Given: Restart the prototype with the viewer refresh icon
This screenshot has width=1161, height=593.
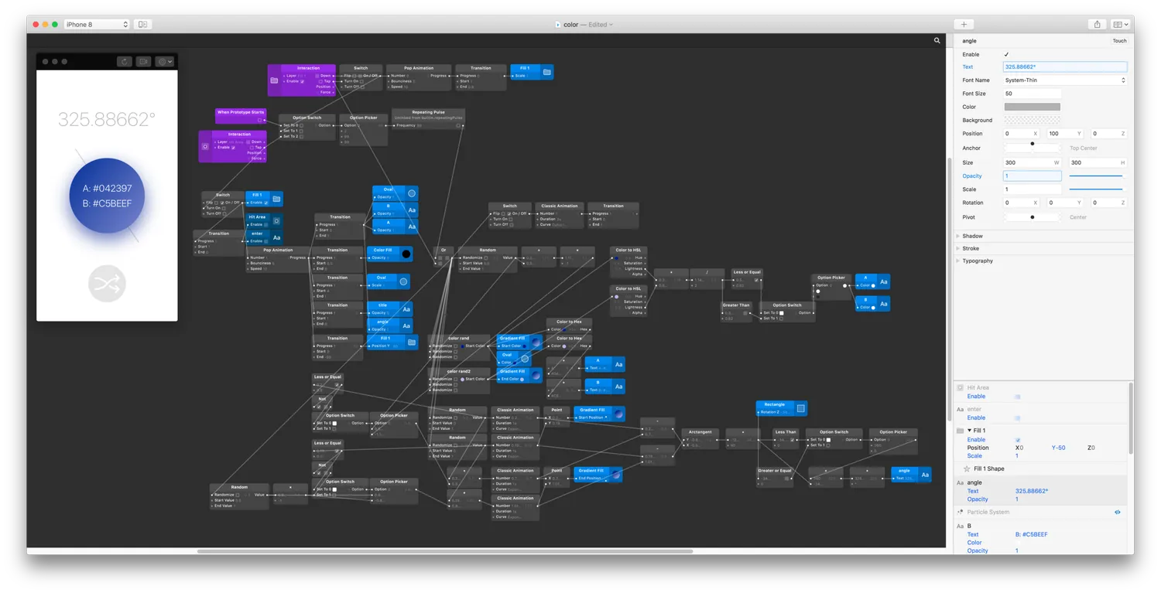Looking at the screenshot, I should pyautogui.click(x=125, y=62).
